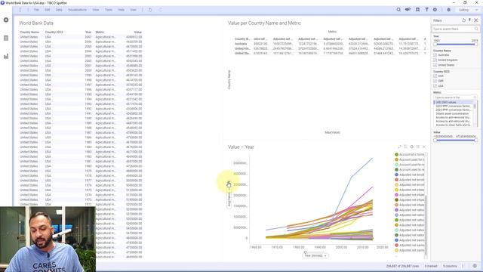The height and width of the screenshot is (272, 483).
Task: Open the Help menu
Action: (x=121, y=10)
